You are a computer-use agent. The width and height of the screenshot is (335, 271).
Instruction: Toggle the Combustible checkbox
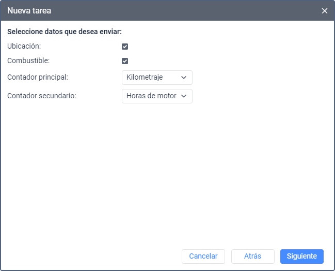pos(125,61)
